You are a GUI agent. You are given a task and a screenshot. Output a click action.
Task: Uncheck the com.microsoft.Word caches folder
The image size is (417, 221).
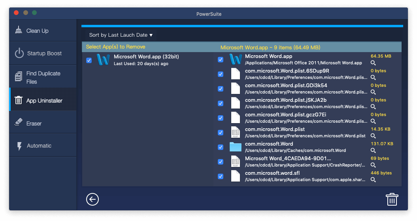pyautogui.click(x=221, y=147)
